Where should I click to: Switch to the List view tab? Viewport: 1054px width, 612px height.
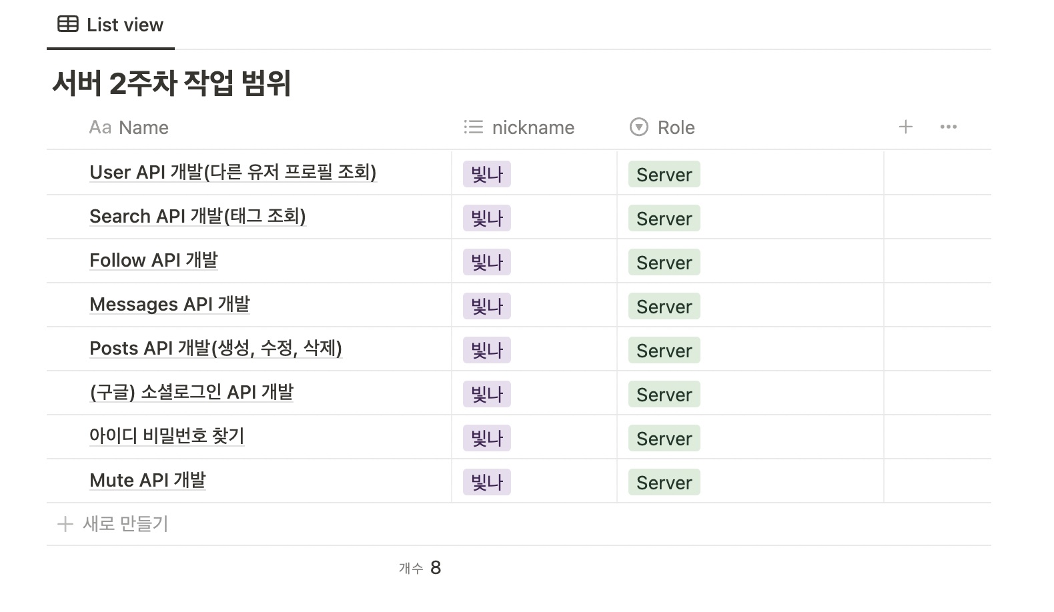coord(111,25)
